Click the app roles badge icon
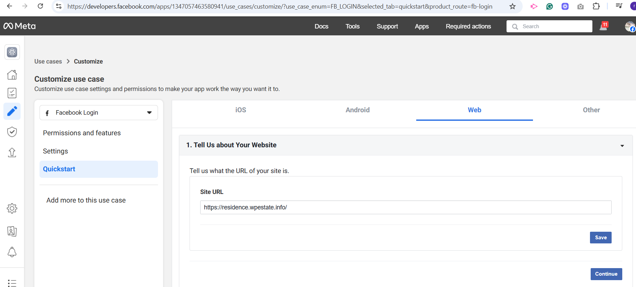Screen dimensions: 636x287 point(12,231)
